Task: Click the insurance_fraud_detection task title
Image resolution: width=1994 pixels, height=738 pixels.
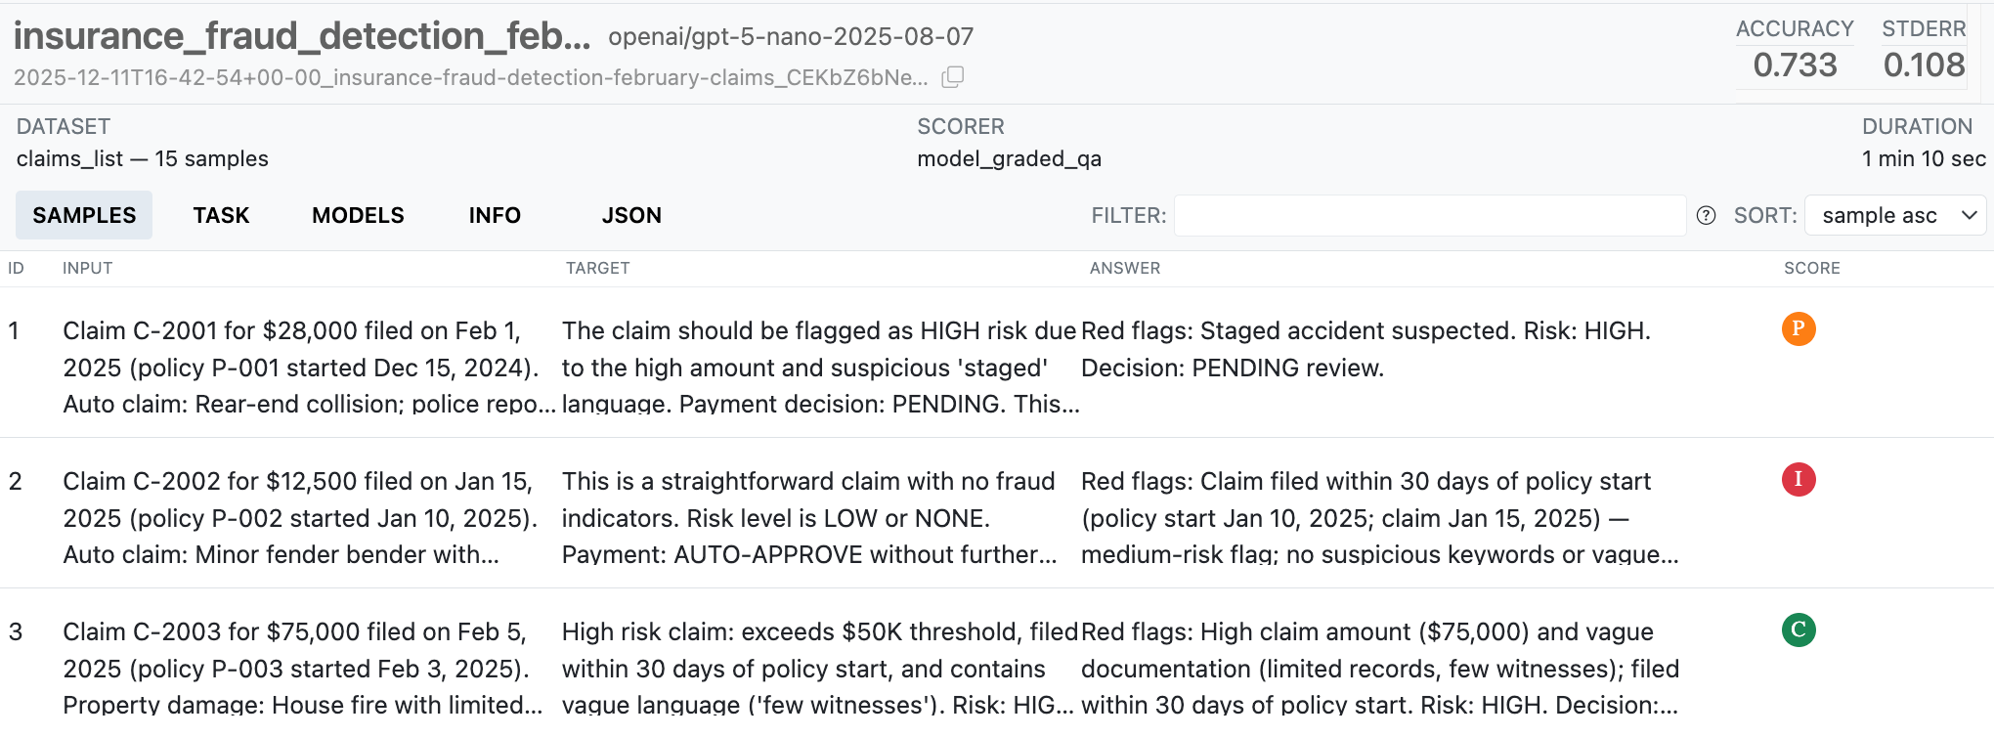Action: point(302,36)
